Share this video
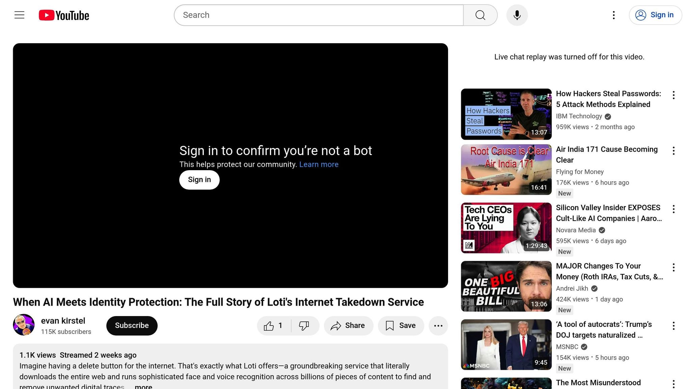691x389 pixels. click(x=349, y=326)
